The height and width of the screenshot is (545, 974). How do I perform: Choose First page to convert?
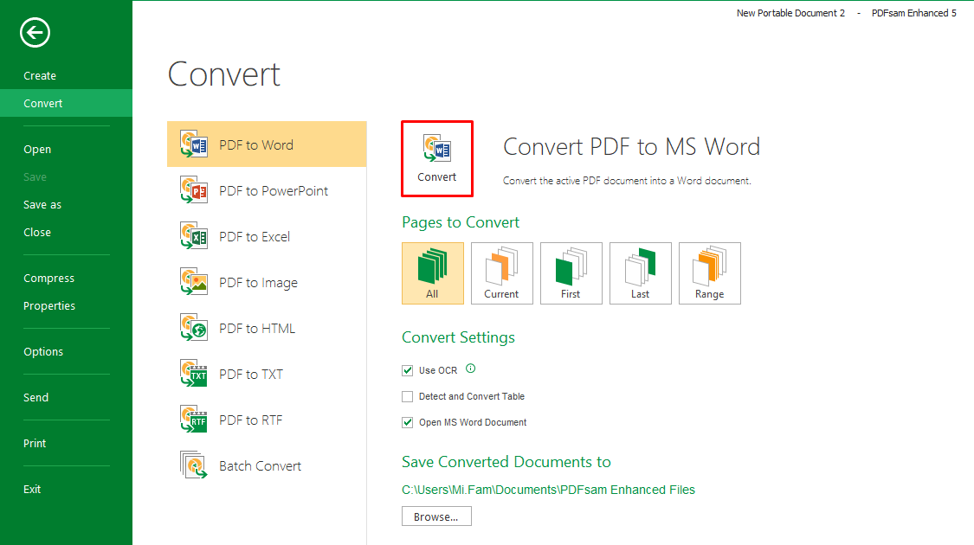pos(571,273)
